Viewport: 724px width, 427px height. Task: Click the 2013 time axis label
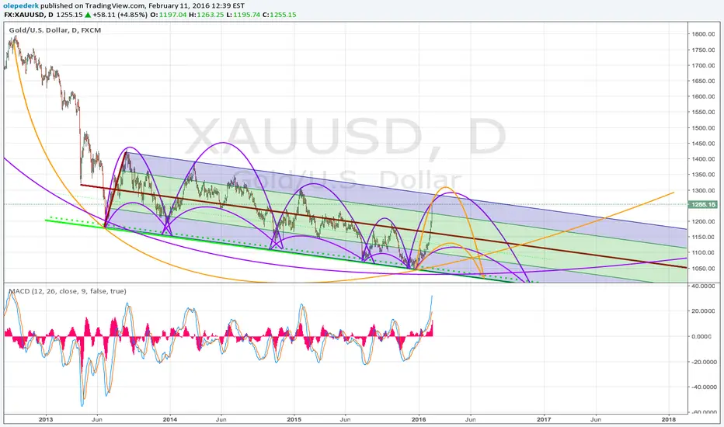click(x=46, y=419)
